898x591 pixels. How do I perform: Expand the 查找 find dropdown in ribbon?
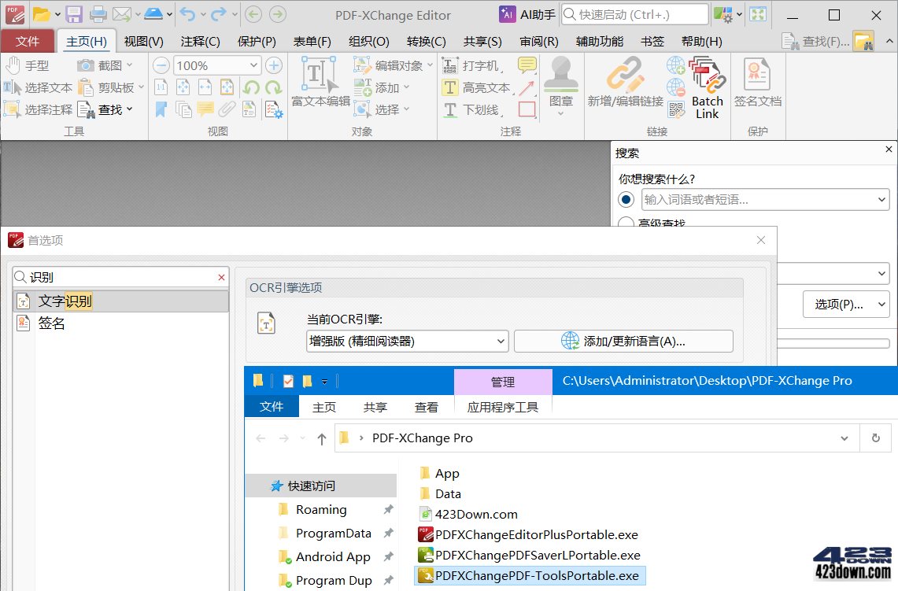pyautogui.click(x=130, y=109)
